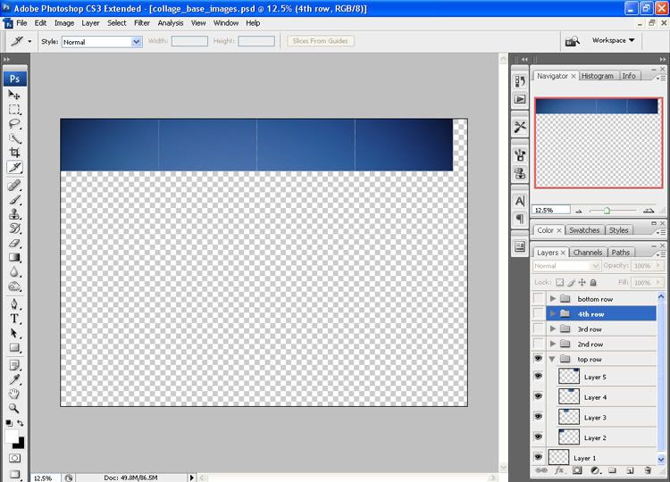Open the Filter menu

click(142, 23)
